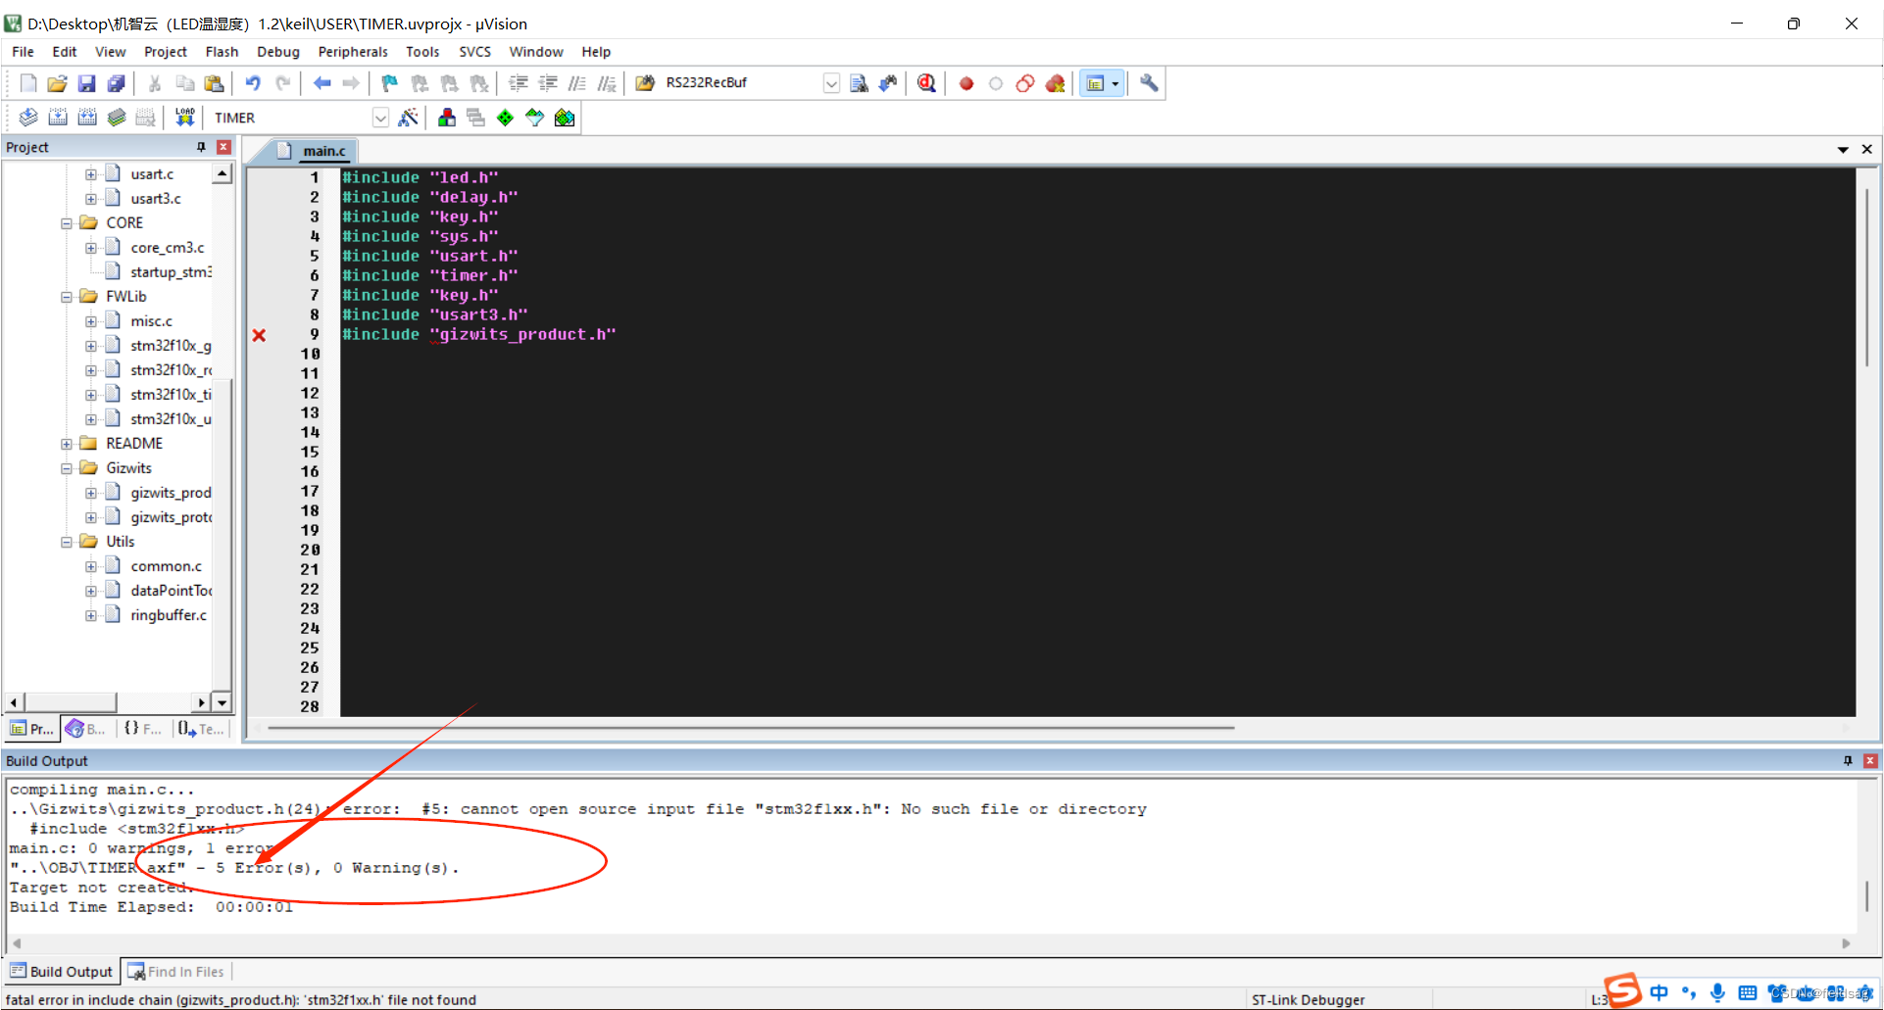This screenshot has width=1884, height=1010.
Task: Insert a bookmark flag icon
Action: pyautogui.click(x=389, y=83)
